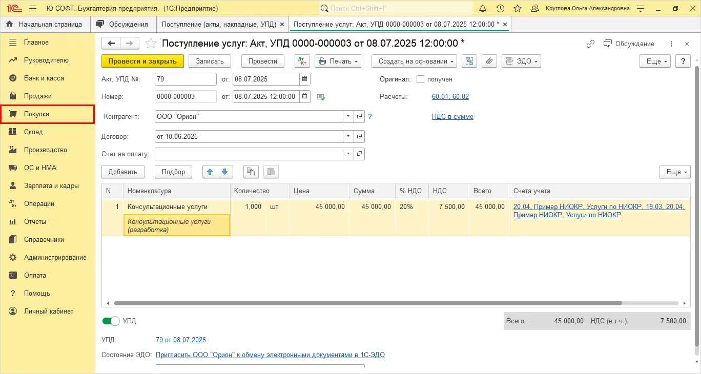The width and height of the screenshot is (701, 374).
Task: Click the Записать button
Action: (210, 61)
